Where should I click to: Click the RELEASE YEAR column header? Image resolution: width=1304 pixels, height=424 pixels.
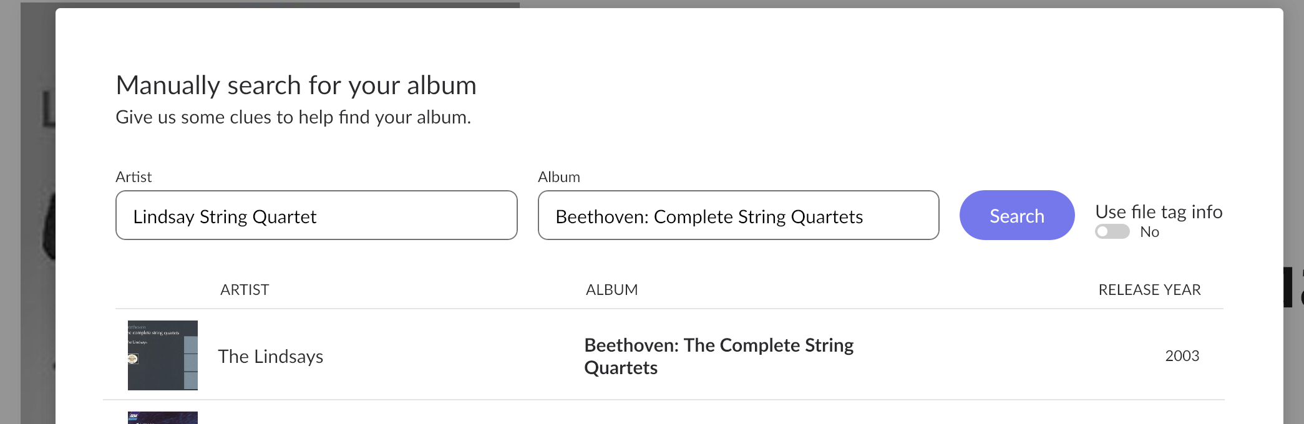click(x=1149, y=290)
